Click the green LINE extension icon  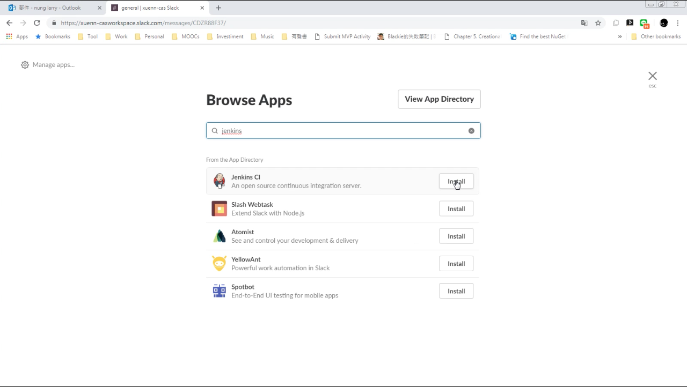645,24
